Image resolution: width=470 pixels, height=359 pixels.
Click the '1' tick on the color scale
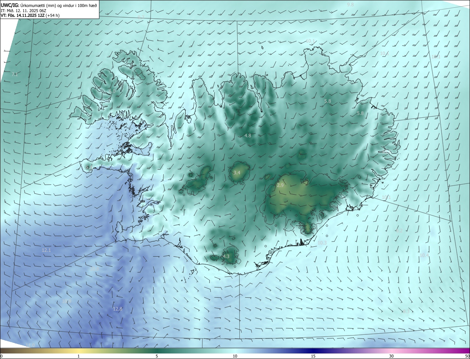[x=79, y=356]
